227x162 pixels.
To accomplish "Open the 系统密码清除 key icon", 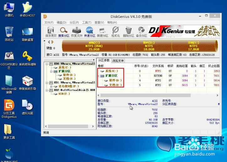I will (x=28, y=58).
